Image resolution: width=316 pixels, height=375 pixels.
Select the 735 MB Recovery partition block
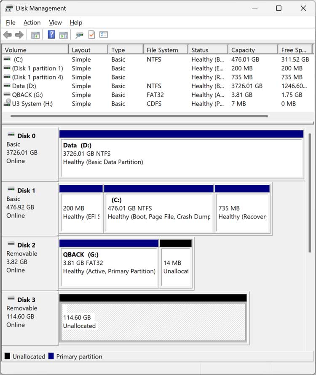[x=242, y=209]
